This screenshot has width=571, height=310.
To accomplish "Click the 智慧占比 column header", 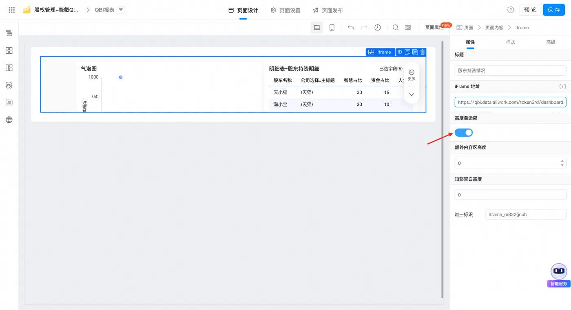I will click(353, 81).
